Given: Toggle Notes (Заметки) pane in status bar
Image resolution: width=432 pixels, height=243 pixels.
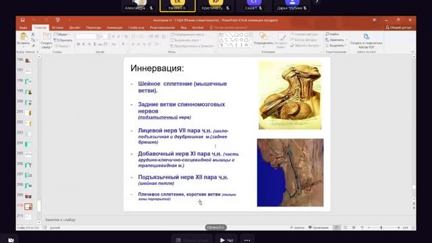Looking at the screenshot, I should click(x=297, y=227).
